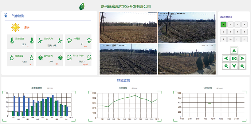Zoom out with the magnifier minus icon
Screen dimensions: 251x124
242,66
